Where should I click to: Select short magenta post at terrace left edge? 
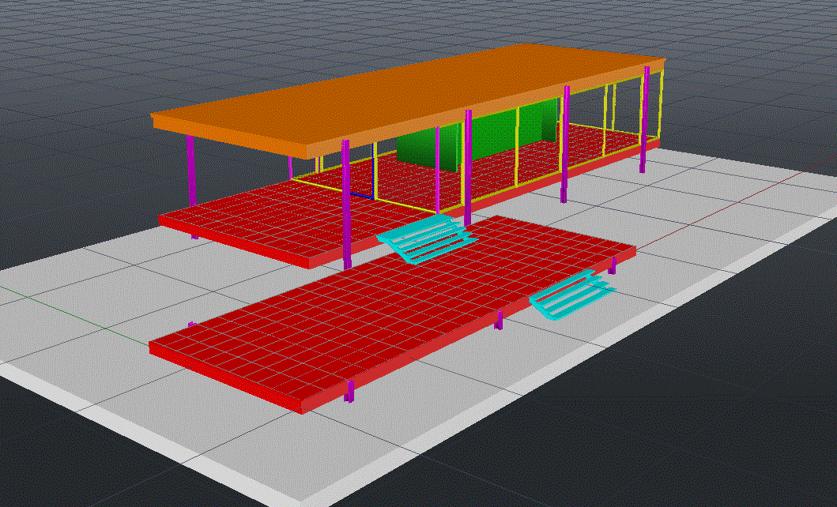click(x=191, y=324)
